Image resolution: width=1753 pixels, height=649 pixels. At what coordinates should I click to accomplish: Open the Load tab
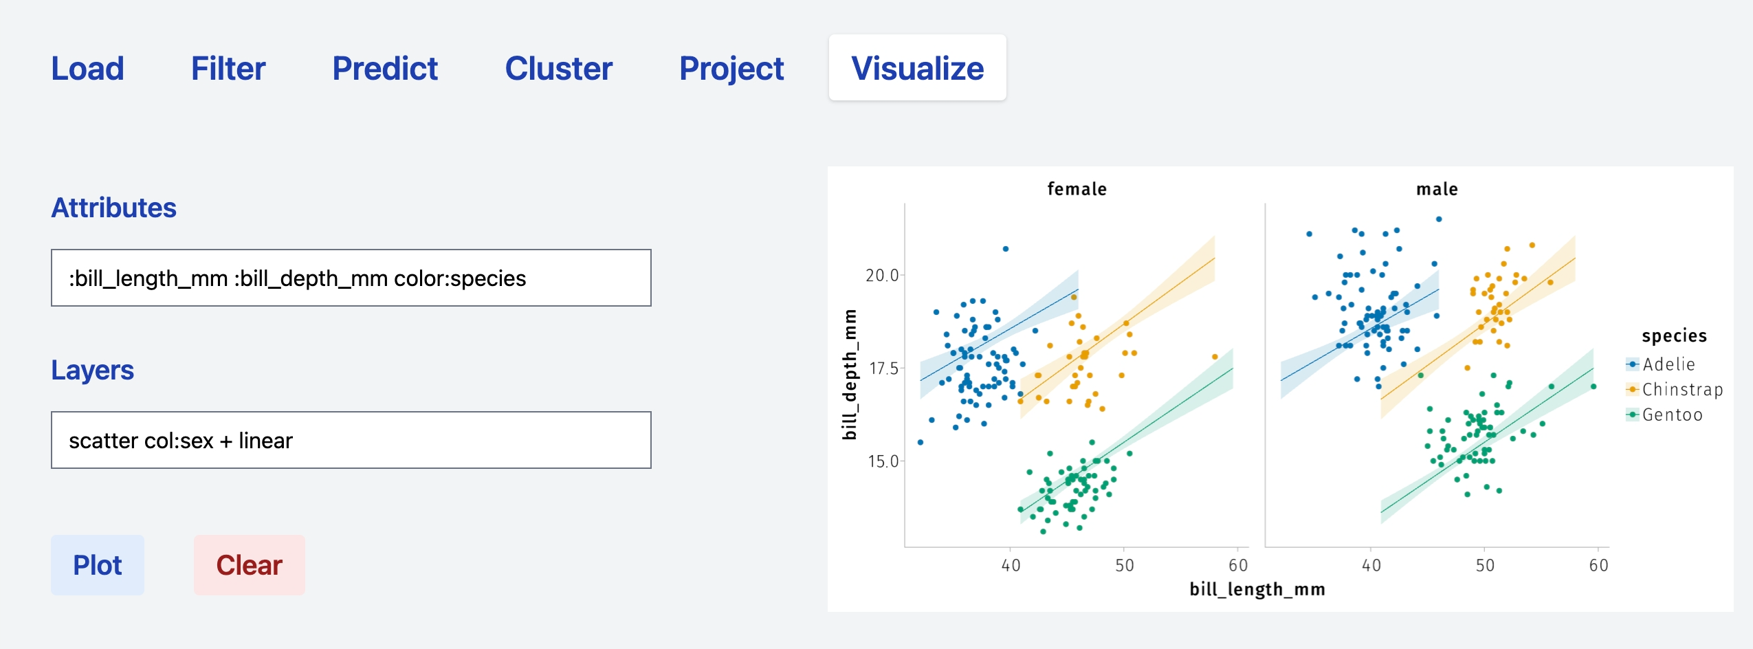(87, 69)
